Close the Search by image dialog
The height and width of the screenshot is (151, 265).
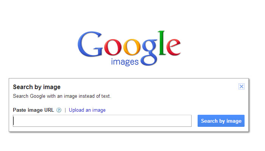(242, 86)
